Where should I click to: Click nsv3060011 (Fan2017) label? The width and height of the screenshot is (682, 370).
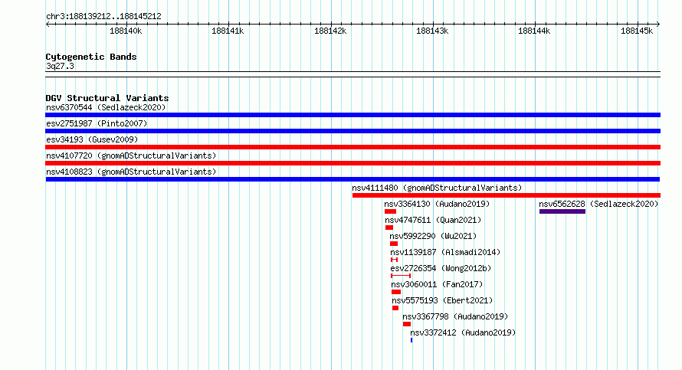(437, 284)
